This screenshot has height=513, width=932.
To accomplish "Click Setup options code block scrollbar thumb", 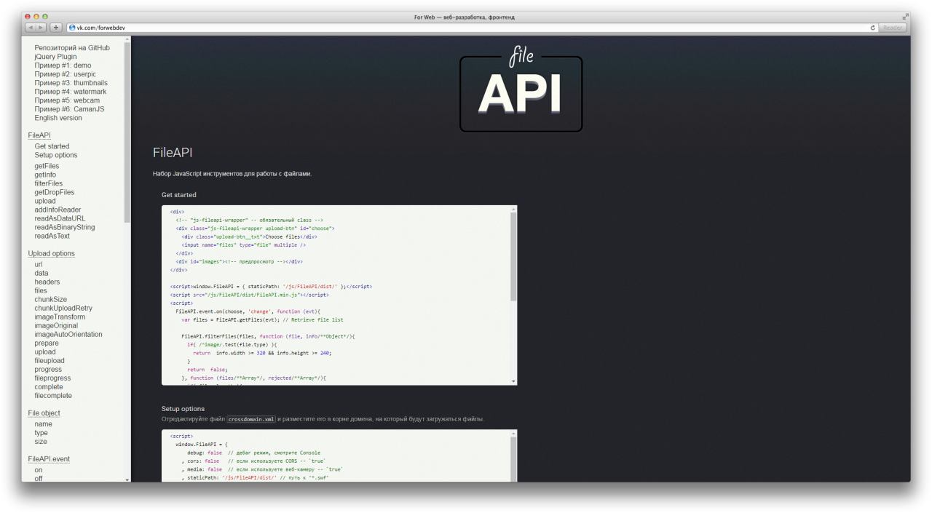I will pyautogui.click(x=513, y=458).
